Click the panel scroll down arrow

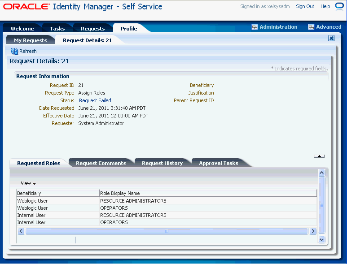pyautogui.click(x=321, y=239)
